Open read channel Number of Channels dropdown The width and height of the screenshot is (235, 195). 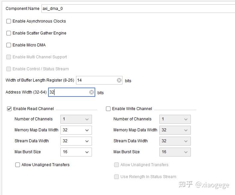76,119
